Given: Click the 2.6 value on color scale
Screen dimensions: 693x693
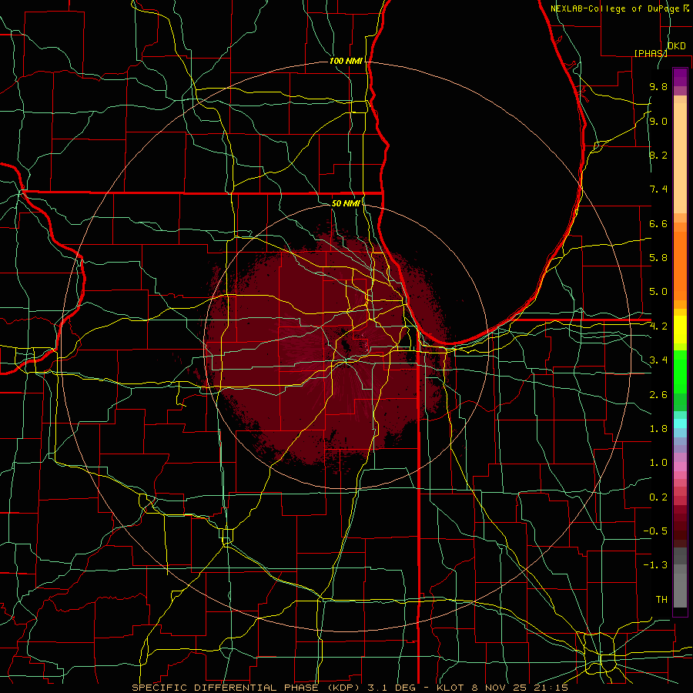Looking at the screenshot, I should (658, 395).
